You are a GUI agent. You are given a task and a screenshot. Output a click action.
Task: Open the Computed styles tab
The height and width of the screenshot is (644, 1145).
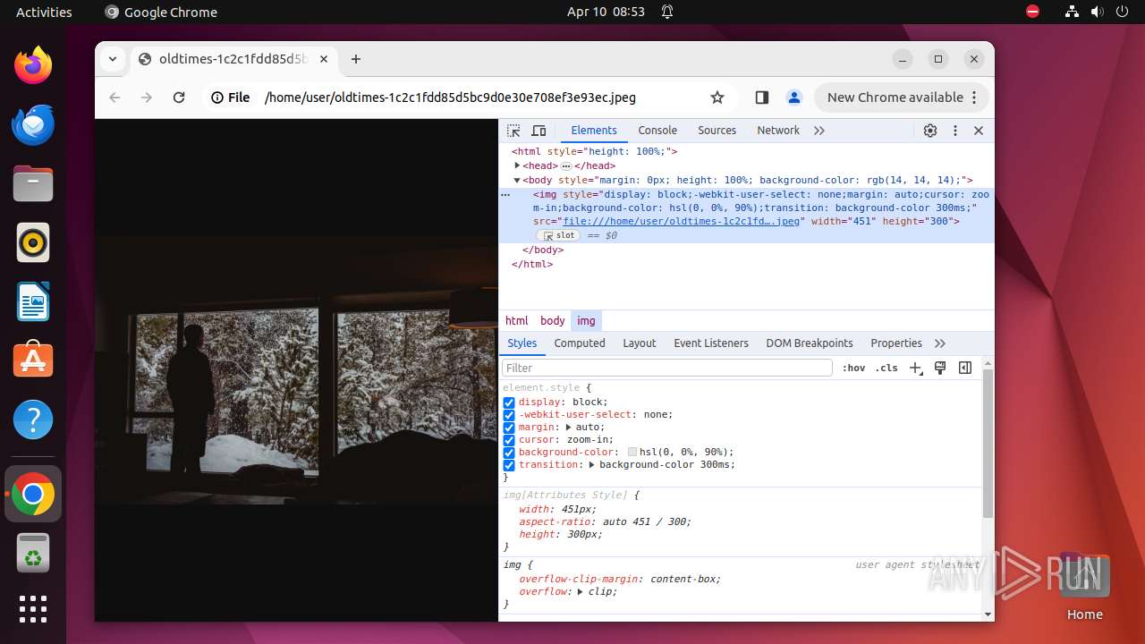580,343
